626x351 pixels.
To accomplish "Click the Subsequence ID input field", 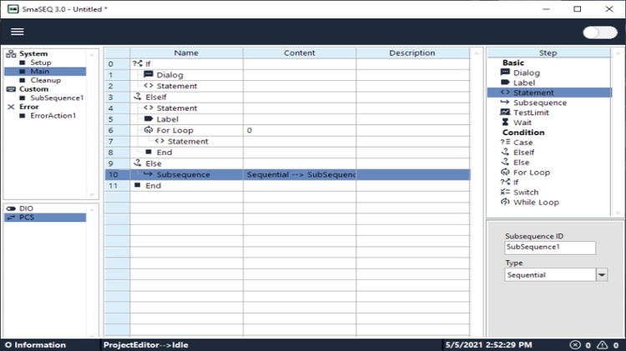I will point(550,248).
